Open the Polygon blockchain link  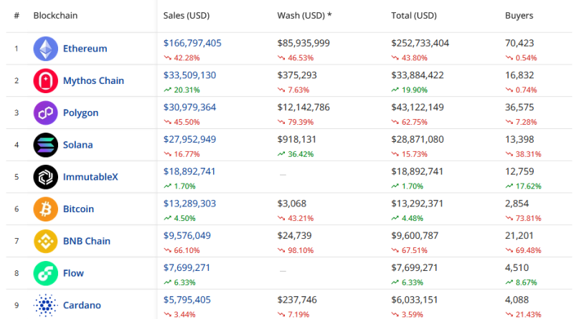coord(80,113)
